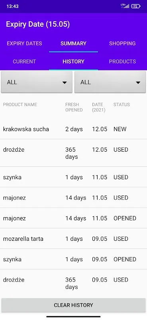Open the CURRENT sub-tab
The width and height of the screenshot is (147, 320).
24,62
